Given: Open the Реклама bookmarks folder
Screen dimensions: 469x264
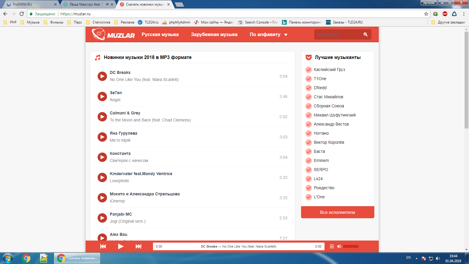Looking at the screenshot, I should 124,22.
